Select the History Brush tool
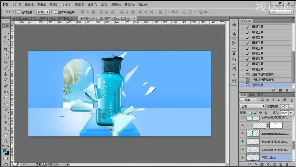Screen dimensions: 296x167 pyautogui.click(x=6, y=80)
